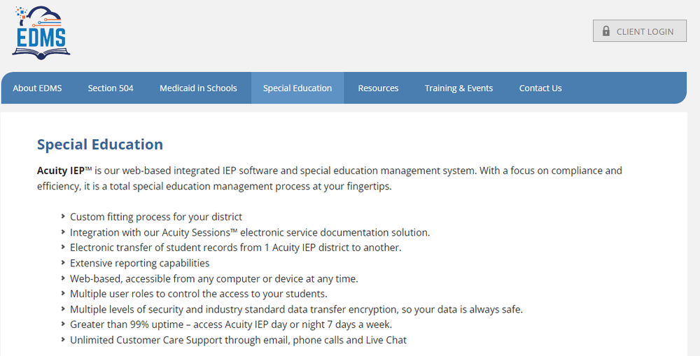
Task: Select Medicaid in Schools menu item
Action: pos(198,88)
